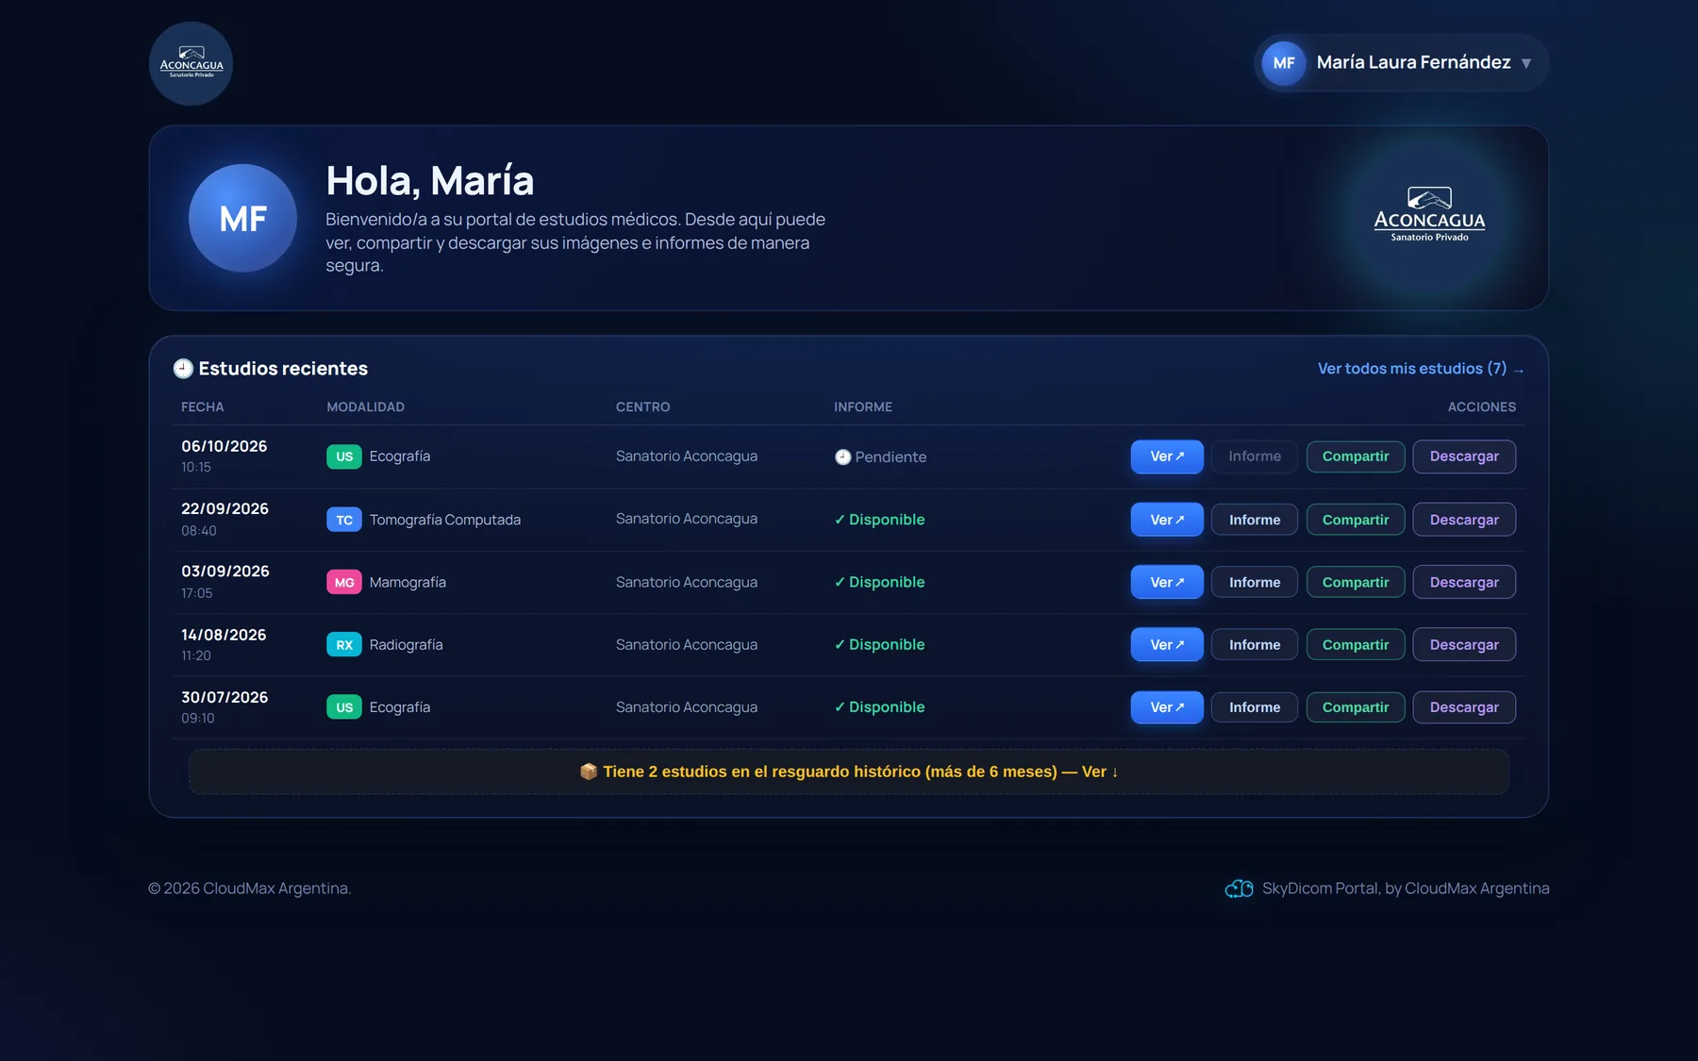Click the Aconcagua Sanatorio Privado banner logo
The width and height of the screenshot is (1698, 1061).
pos(1429,216)
